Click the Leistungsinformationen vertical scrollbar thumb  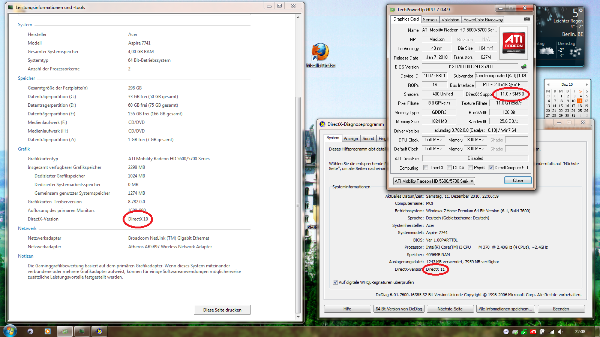pyautogui.click(x=298, y=204)
